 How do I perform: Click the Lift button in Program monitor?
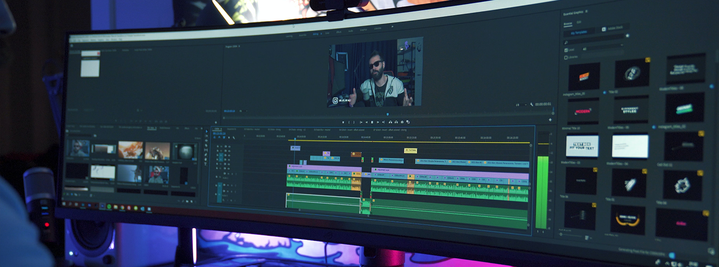click(390, 122)
